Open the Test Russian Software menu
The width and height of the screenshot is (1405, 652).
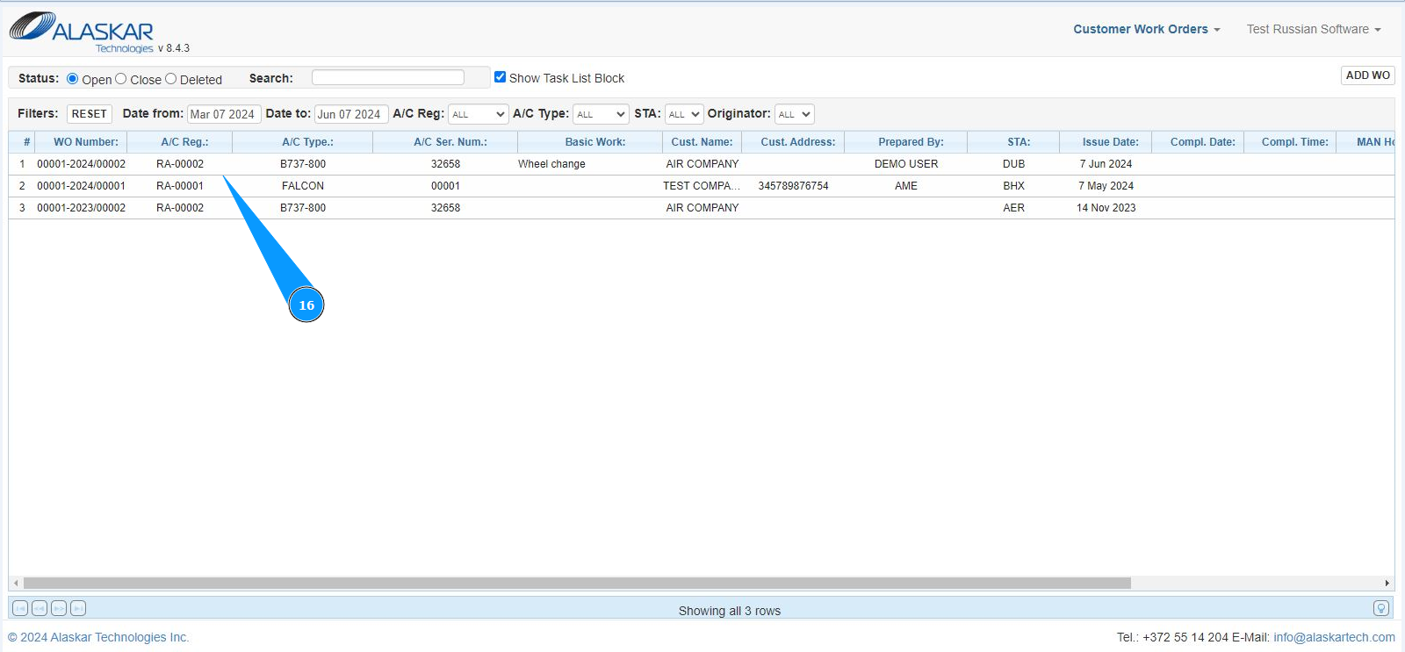point(1313,29)
